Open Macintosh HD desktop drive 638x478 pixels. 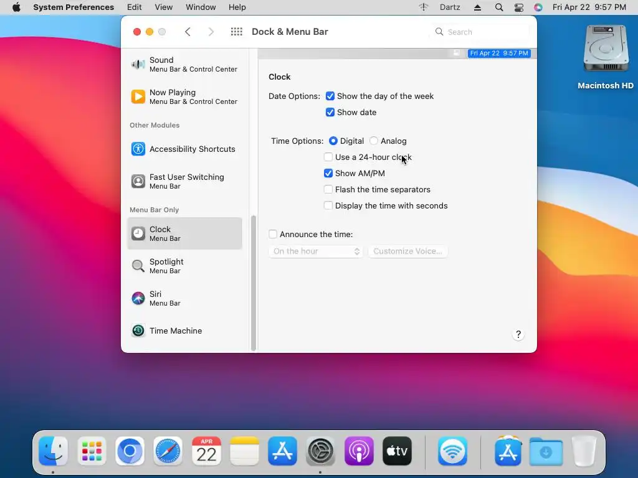point(606,57)
